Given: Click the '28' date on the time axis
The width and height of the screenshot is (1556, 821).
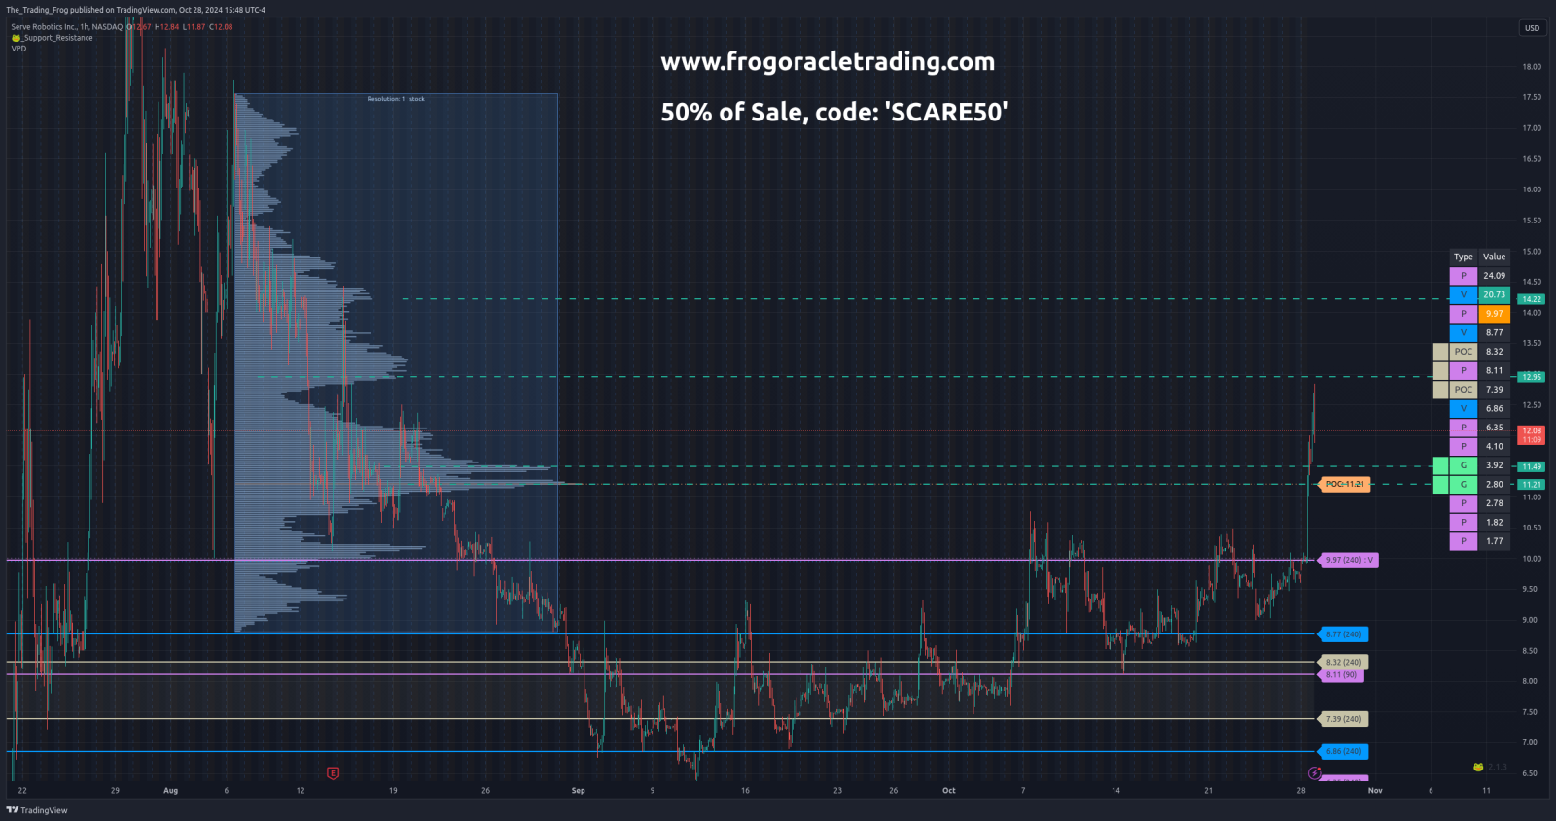Looking at the screenshot, I should click(x=1301, y=791).
